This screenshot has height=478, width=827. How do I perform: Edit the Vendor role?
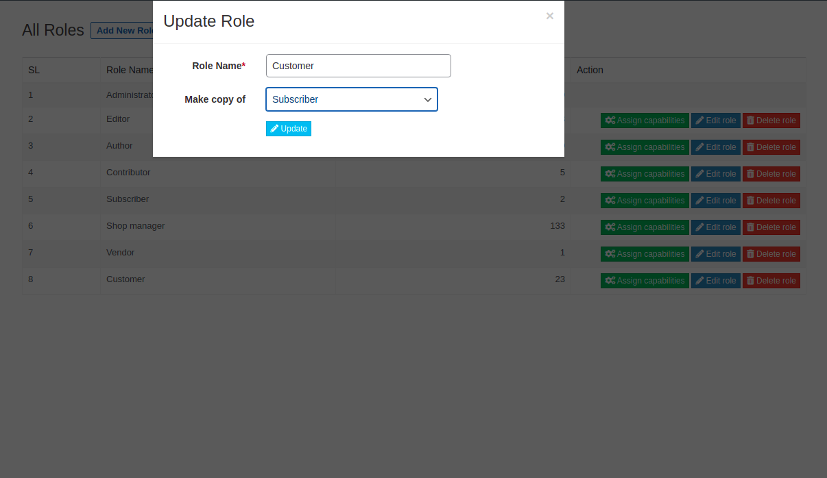point(716,254)
